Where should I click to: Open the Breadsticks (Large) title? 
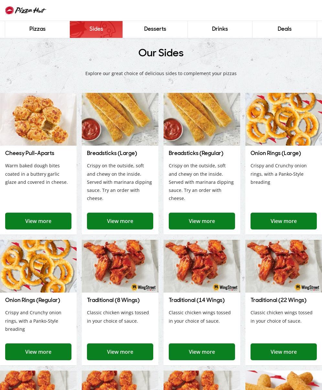click(112, 153)
